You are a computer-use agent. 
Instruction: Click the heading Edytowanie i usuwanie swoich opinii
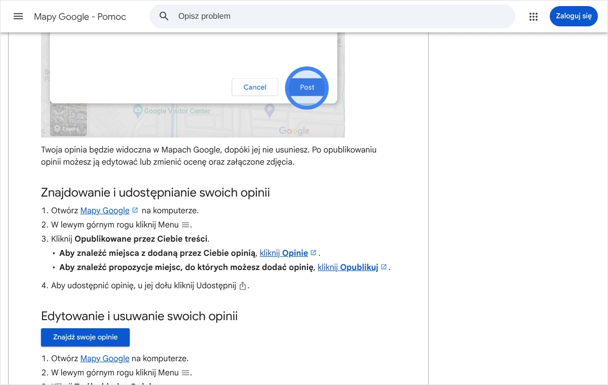coord(139,317)
